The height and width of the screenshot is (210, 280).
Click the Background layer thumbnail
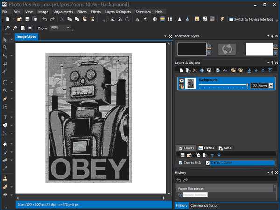click(190, 84)
